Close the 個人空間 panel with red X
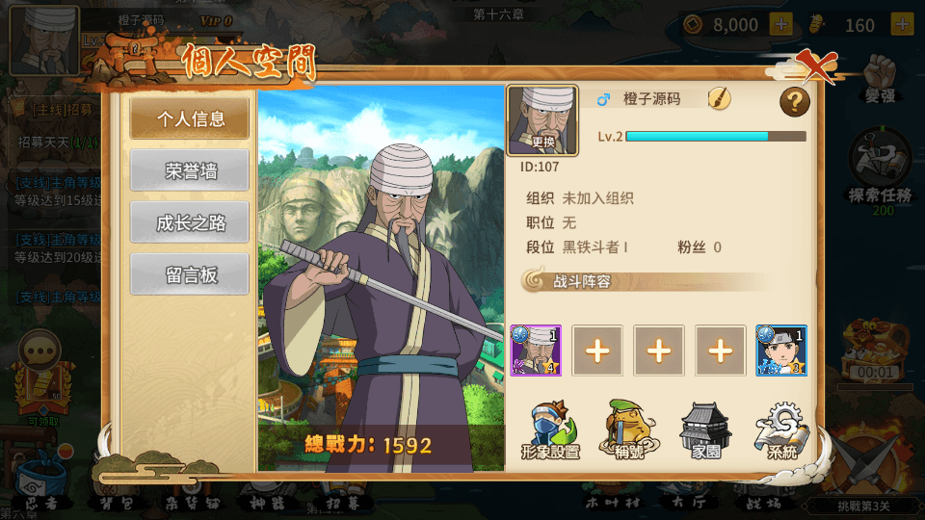 [816, 66]
